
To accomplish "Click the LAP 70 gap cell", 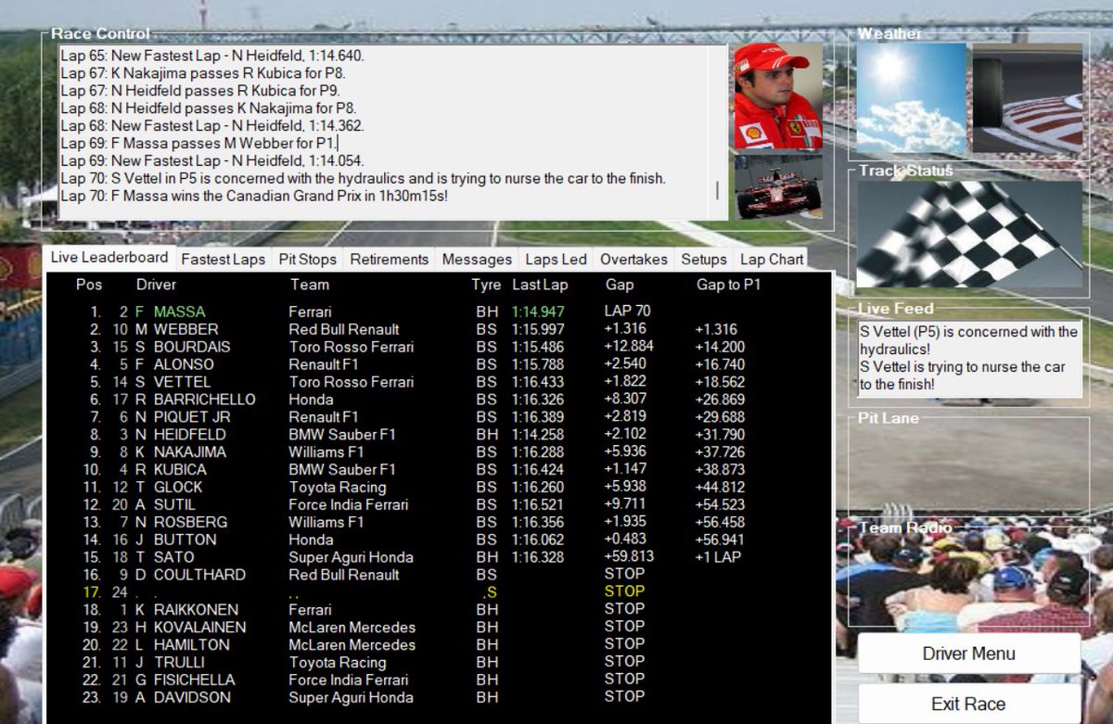I will [x=628, y=311].
